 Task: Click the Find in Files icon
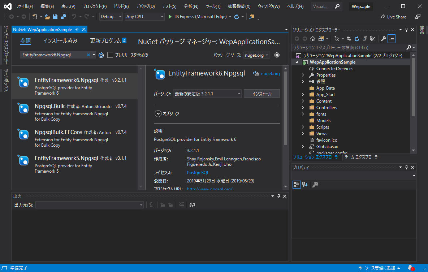[x=252, y=17]
